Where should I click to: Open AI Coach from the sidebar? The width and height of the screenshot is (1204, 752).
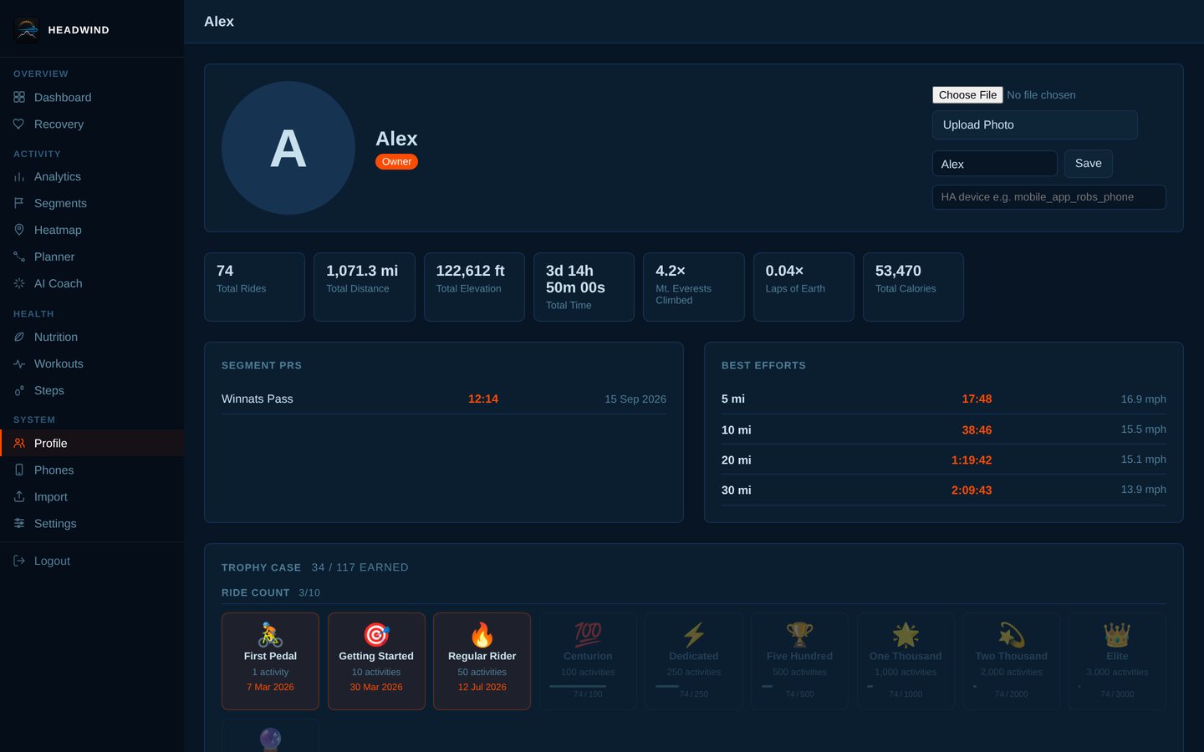92,283
